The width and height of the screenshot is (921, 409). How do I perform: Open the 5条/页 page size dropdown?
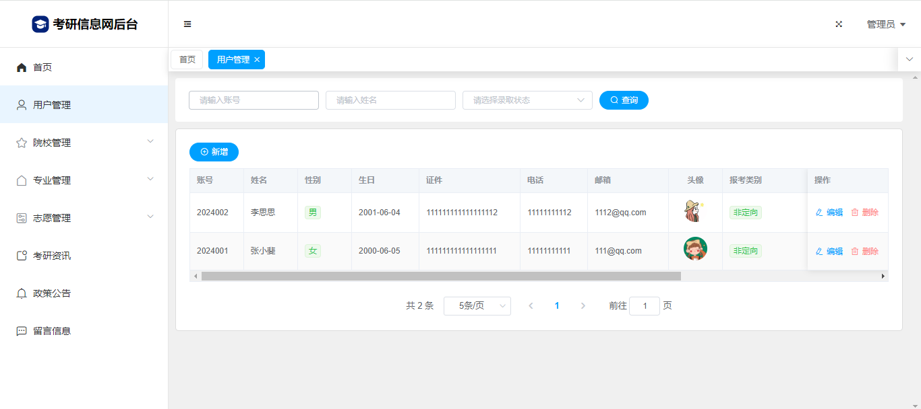click(x=477, y=306)
